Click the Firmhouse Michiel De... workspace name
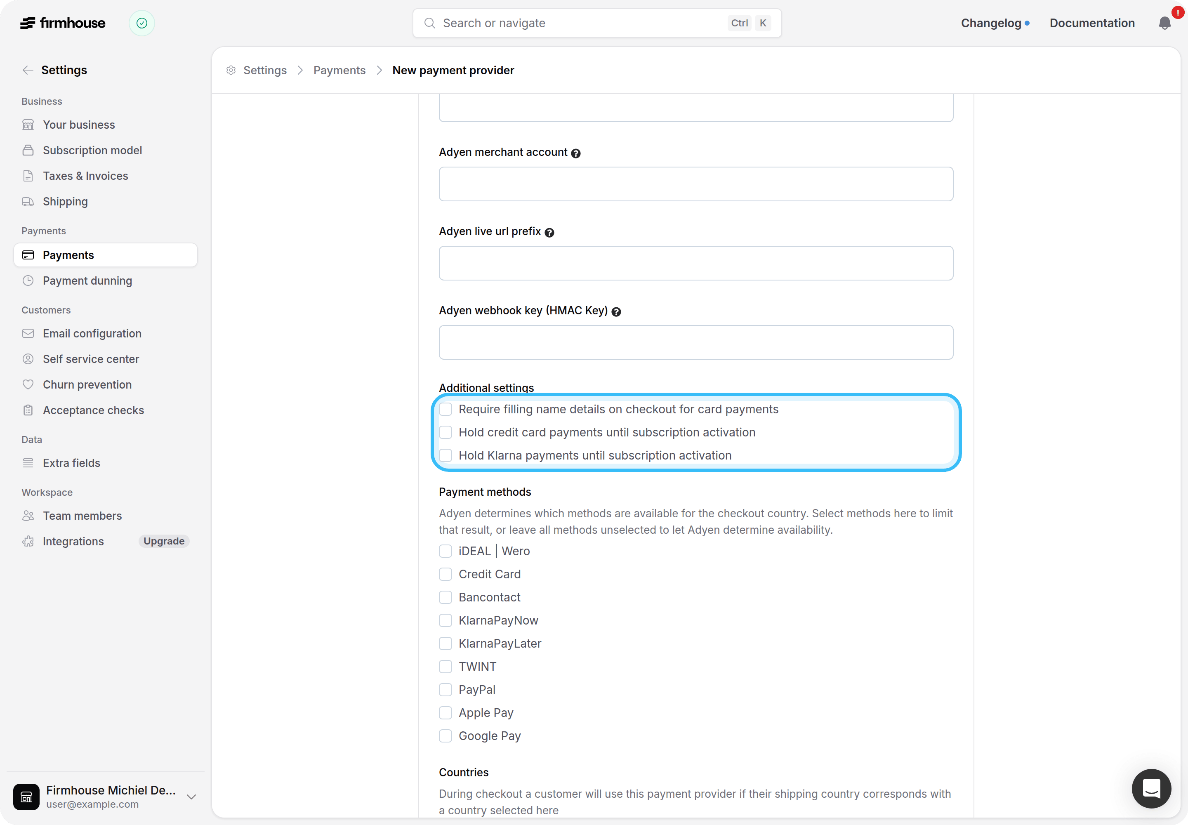The width and height of the screenshot is (1188, 825). 111,790
